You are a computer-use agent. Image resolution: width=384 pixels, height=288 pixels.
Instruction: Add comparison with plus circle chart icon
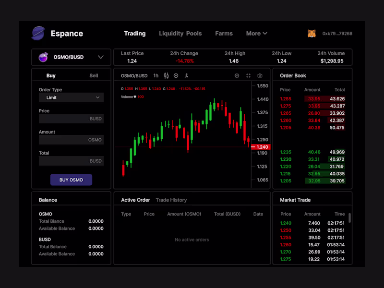click(176, 76)
